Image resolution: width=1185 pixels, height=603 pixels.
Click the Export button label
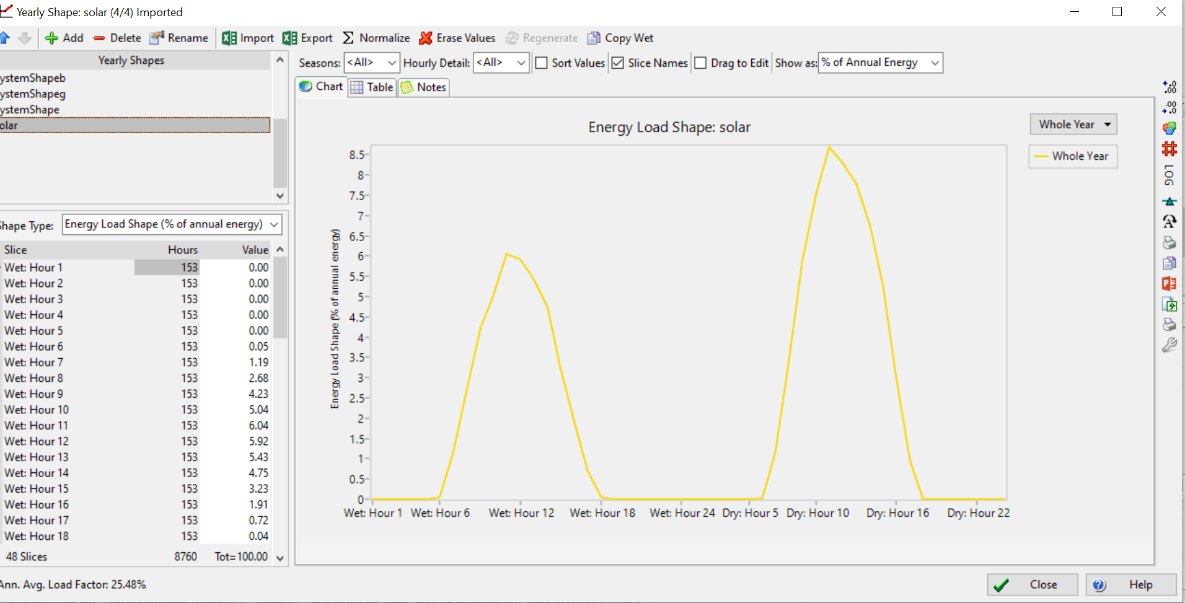pyautogui.click(x=317, y=38)
